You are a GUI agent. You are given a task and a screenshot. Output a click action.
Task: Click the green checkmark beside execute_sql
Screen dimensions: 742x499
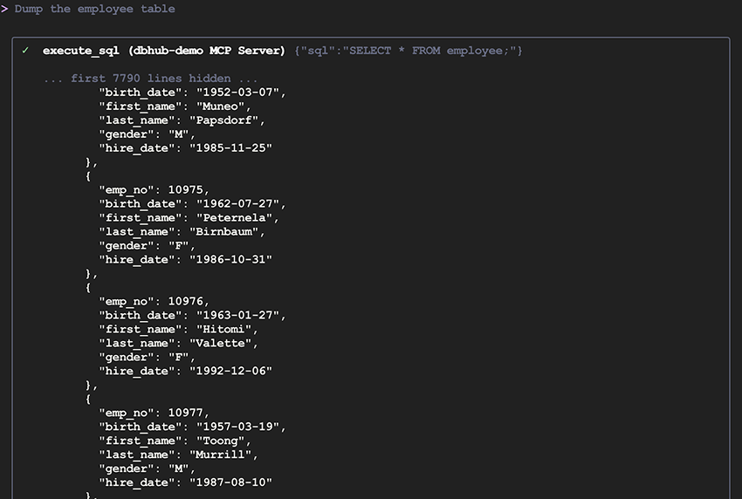point(25,51)
